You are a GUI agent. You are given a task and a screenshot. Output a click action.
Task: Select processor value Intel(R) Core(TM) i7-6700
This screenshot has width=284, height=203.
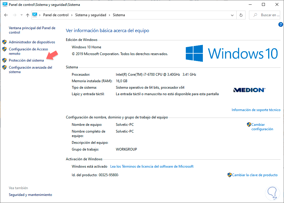click(x=156, y=75)
